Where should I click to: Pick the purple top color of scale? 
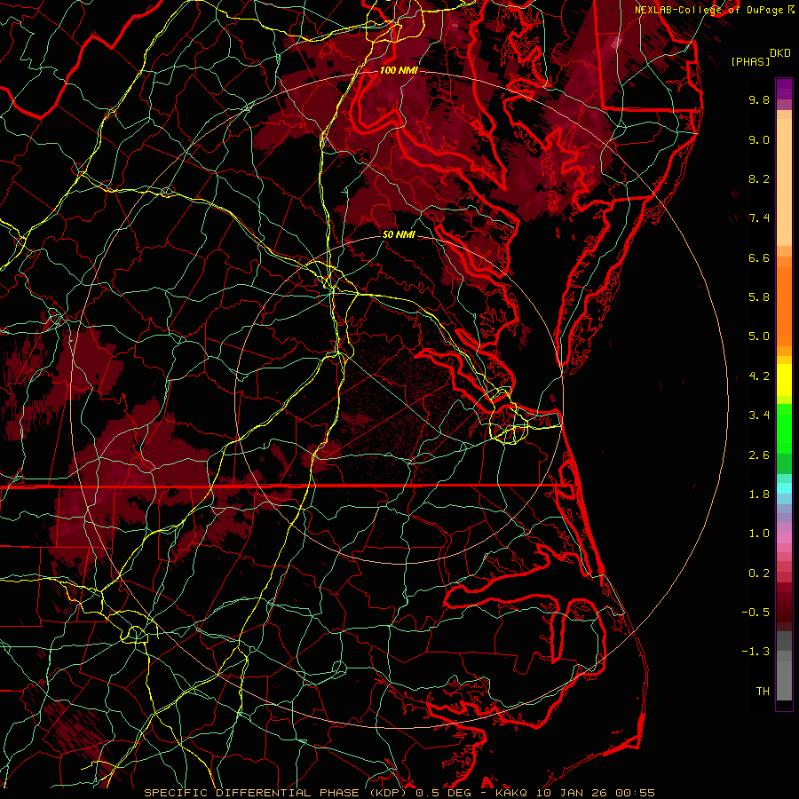tap(784, 89)
